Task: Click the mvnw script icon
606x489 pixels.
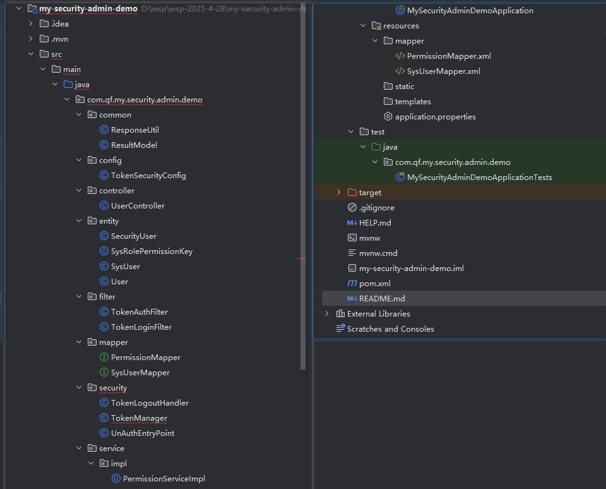Action: point(352,238)
